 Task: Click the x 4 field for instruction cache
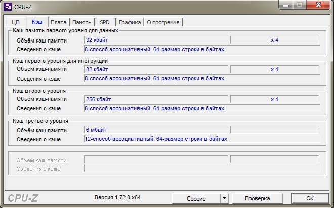(x=275, y=69)
